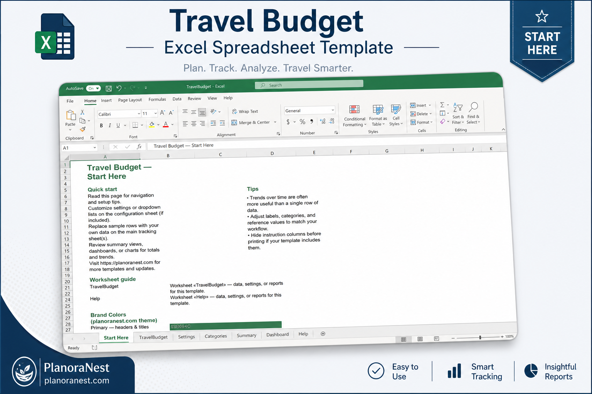Click the Increase Decimal icon

point(323,121)
